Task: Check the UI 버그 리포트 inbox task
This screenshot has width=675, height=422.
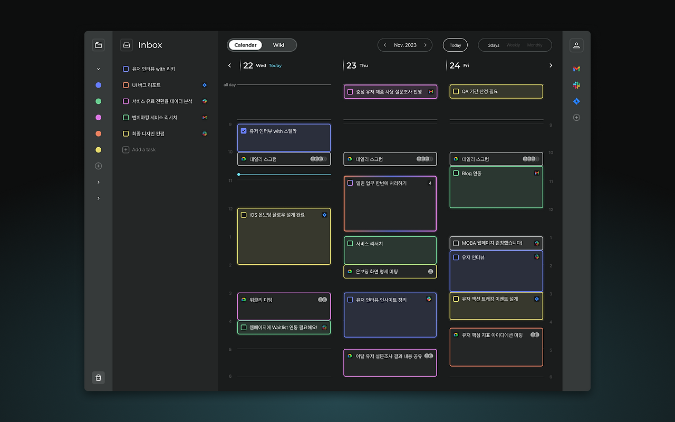Action: click(x=126, y=85)
